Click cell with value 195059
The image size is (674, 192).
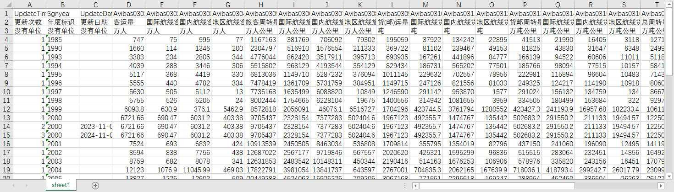point(393,39)
